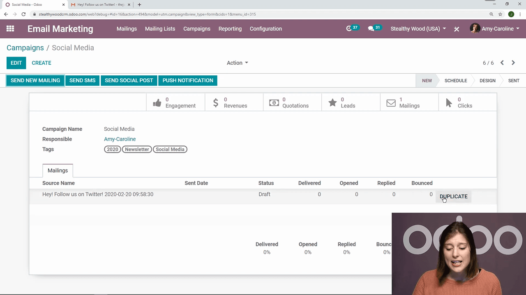Go to next record arrow
Viewport: 526px width, 295px height.
click(x=513, y=63)
